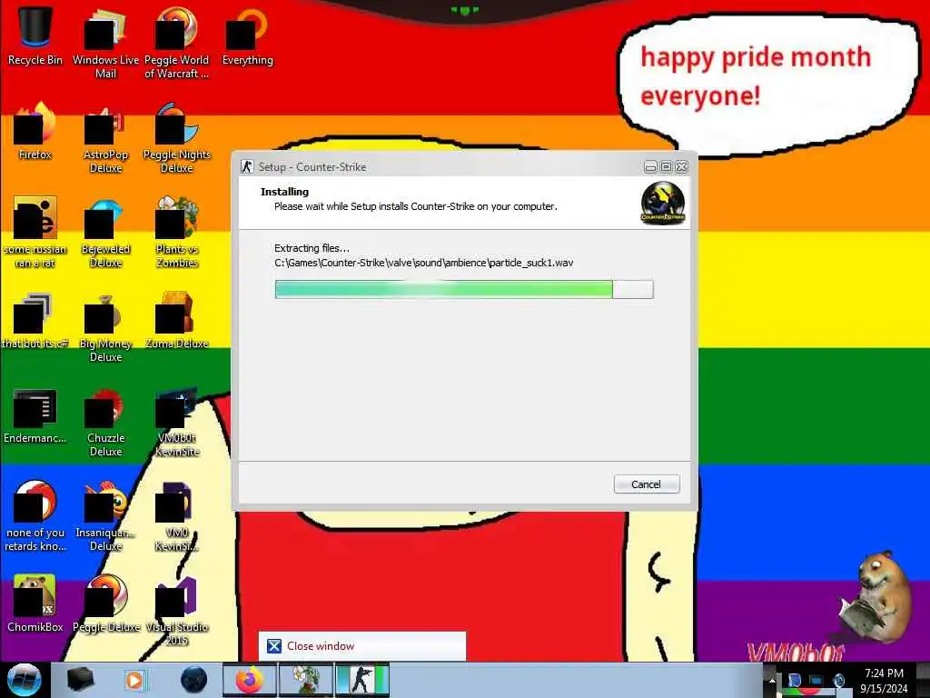The image size is (930, 698).
Task: Select the Windows Live Mail desktop icon
Action: point(105,43)
